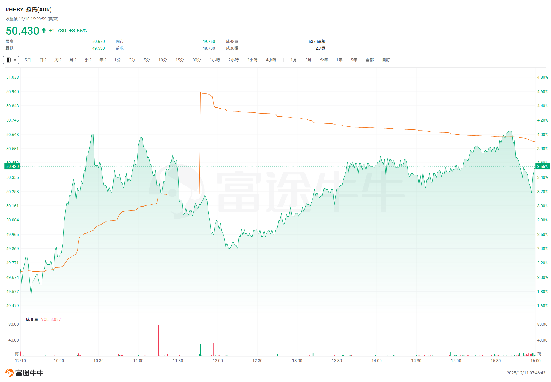The image size is (551, 382).
Task: Show the 今年 year-to-date range
Action: (324, 60)
